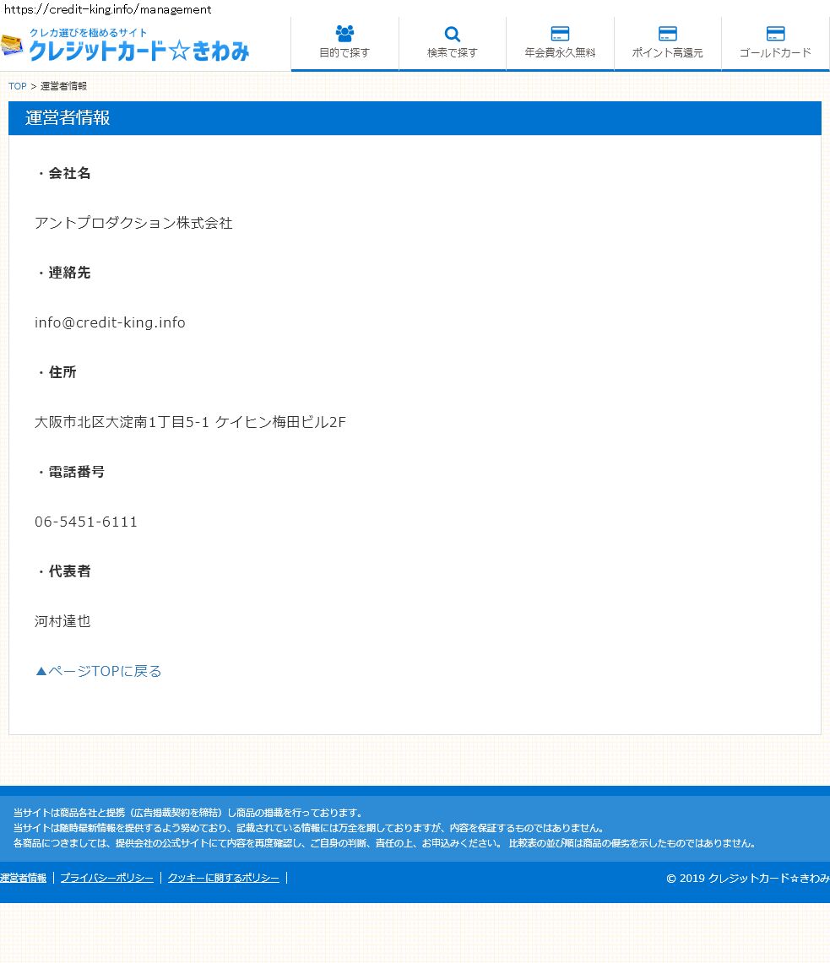
Task: Open 運営者情報 link in the footer
Action: (x=23, y=878)
